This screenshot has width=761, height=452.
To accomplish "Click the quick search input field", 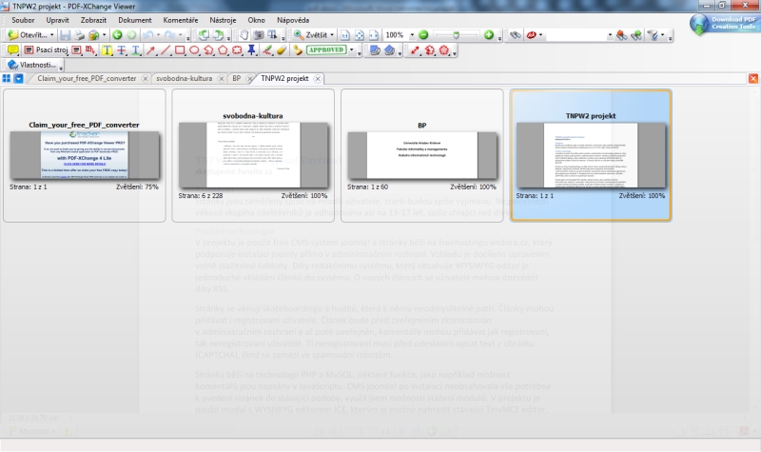I will click(x=576, y=35).
